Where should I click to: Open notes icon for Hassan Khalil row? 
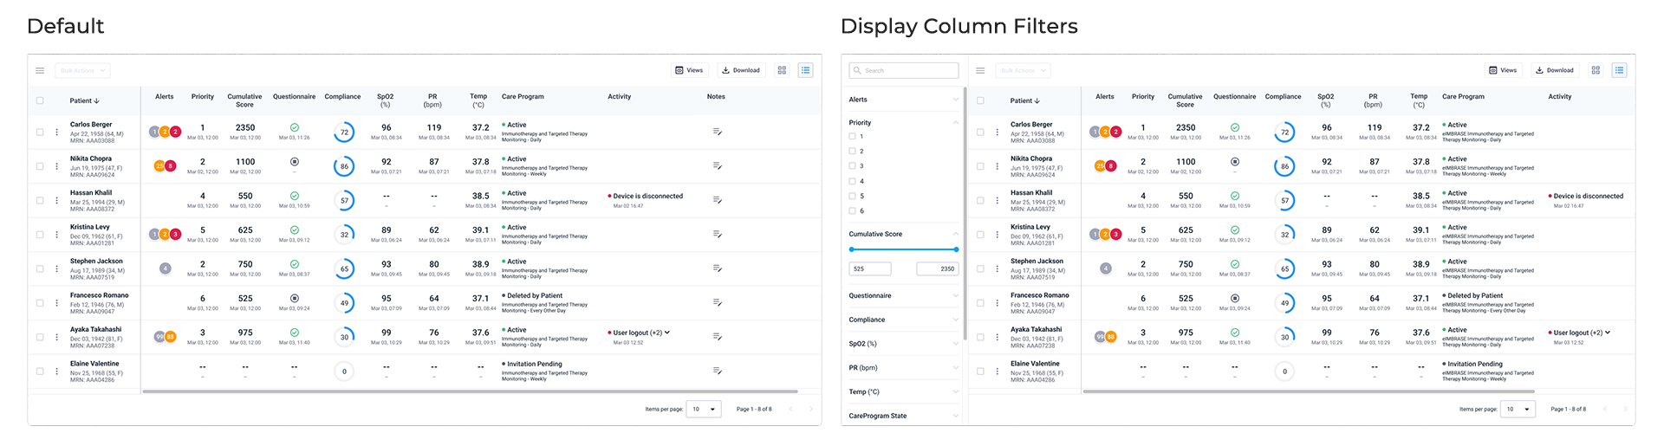[717, 200]
